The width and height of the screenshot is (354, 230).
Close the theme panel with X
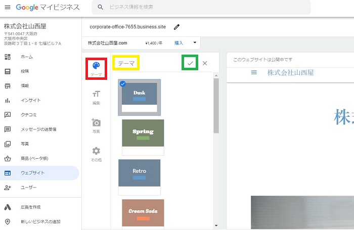(205, 63)
